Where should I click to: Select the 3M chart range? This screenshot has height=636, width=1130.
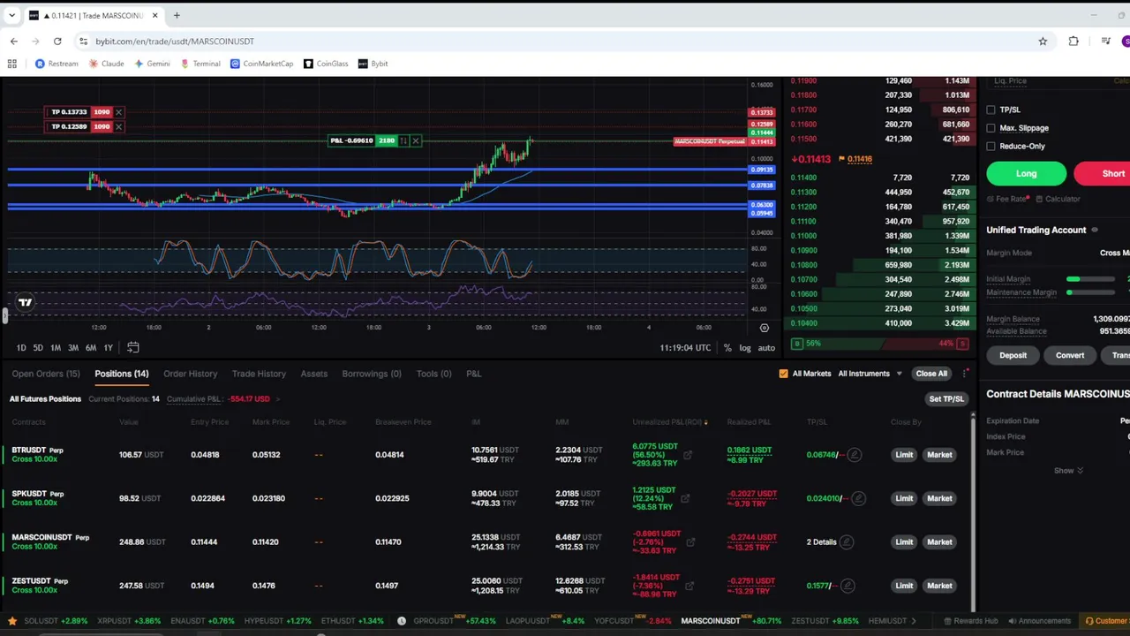73,348
